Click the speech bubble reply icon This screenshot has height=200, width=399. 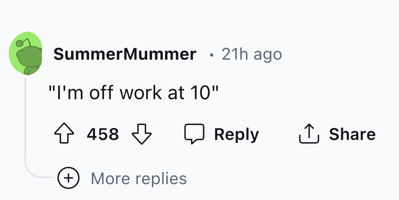[x=194, y=135]
